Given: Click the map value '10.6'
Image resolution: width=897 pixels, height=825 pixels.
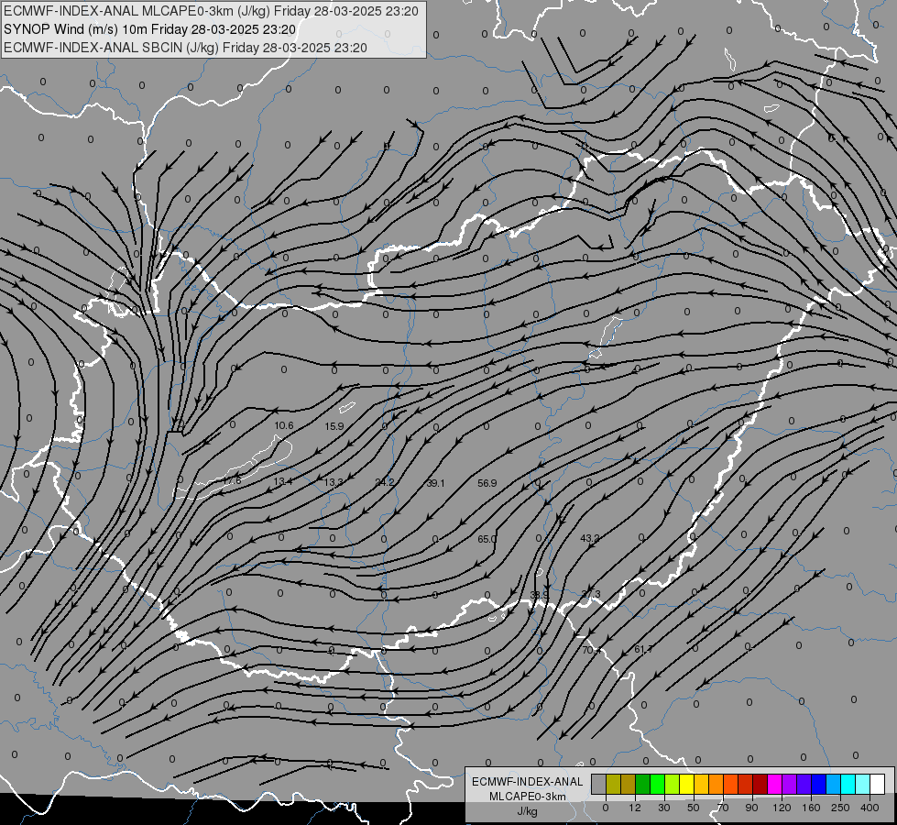Looking at the screenshot, I should tap(284, 425).
